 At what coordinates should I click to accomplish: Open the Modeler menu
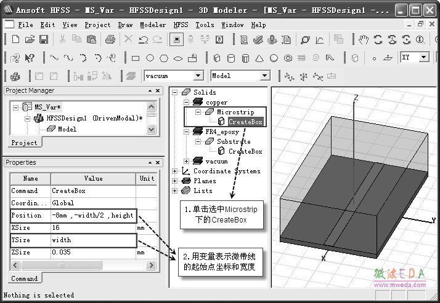point(153,25)
